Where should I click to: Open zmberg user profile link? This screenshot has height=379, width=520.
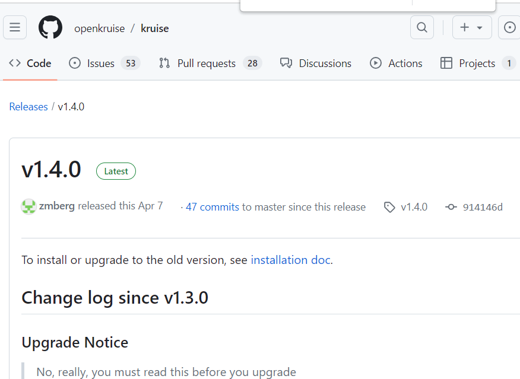pyautogui.click(x=57, y=206)
